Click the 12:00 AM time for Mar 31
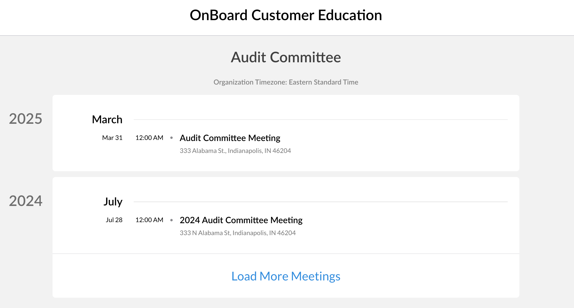This screenshot has width=574, height=308. pos(149,138)
